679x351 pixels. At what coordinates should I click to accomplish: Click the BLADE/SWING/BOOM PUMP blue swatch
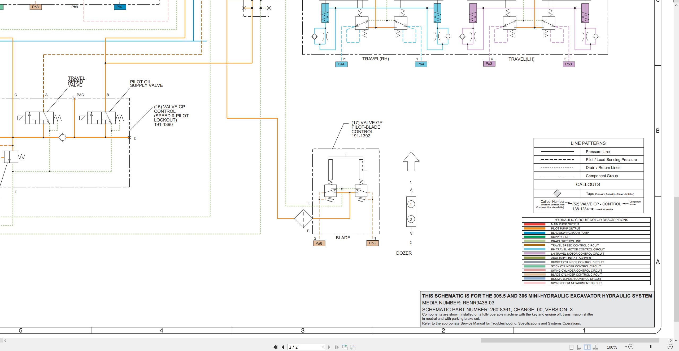534,233
